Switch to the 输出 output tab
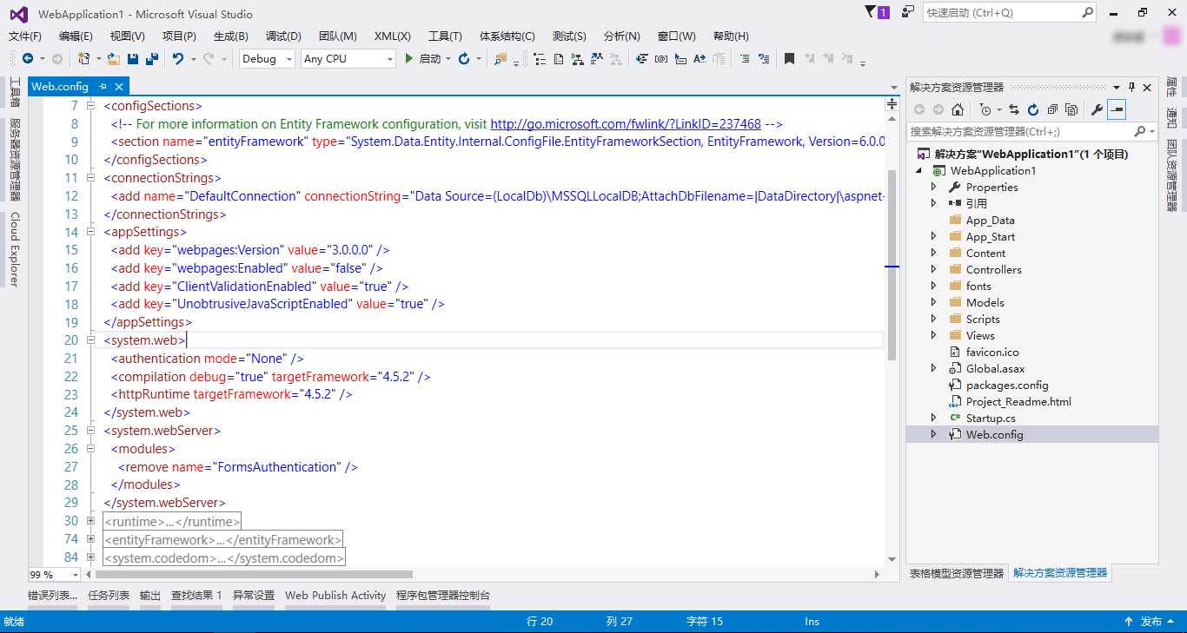 [x=150, y=595]
